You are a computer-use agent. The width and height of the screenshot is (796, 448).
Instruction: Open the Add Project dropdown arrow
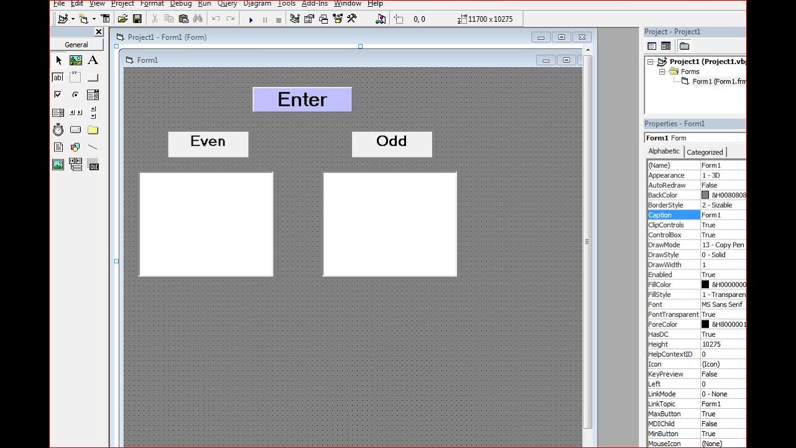click(x=73, y=19)
